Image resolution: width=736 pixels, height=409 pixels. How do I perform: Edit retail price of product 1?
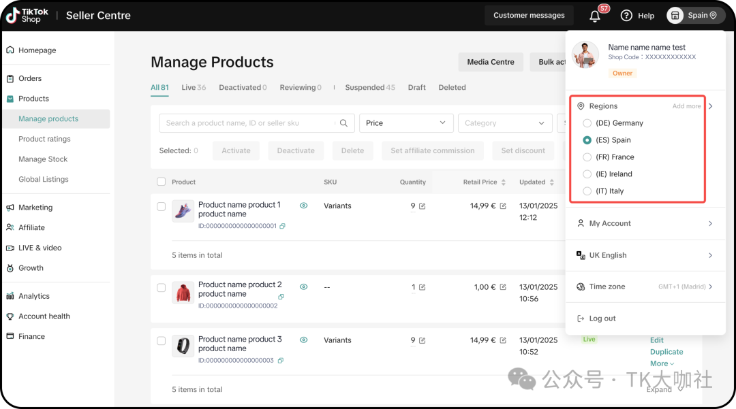(x=503, y=206)
